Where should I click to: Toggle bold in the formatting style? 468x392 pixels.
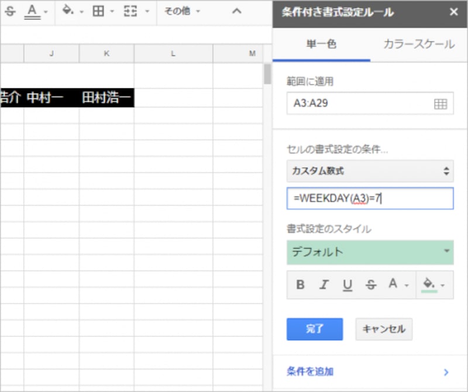tap(300, 284)
